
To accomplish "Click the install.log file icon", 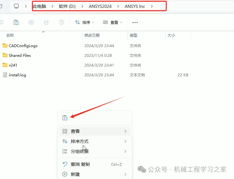I will pos(5,75).
